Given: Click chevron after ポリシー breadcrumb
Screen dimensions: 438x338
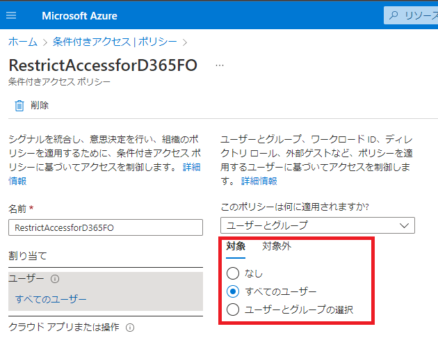Looking at the screenshot, I should tap(185, 42).
